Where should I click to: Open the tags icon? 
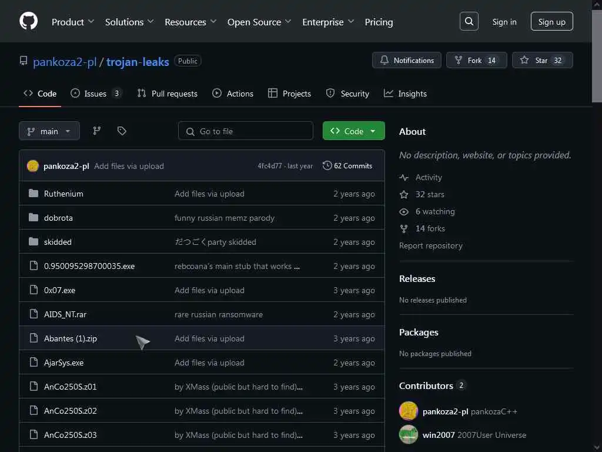coord(122,131)
